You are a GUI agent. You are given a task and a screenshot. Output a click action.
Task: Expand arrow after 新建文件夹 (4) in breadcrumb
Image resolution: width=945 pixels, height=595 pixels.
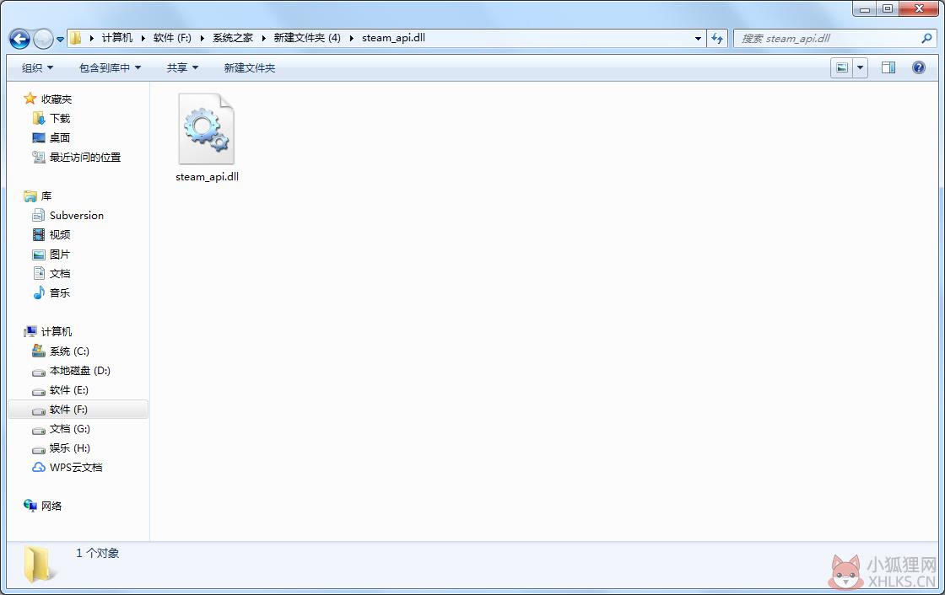351,38
